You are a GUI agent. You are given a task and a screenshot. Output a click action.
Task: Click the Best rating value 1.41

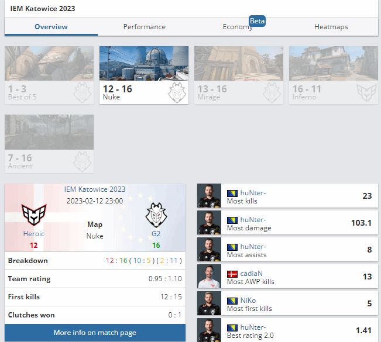tap(363, 330)
